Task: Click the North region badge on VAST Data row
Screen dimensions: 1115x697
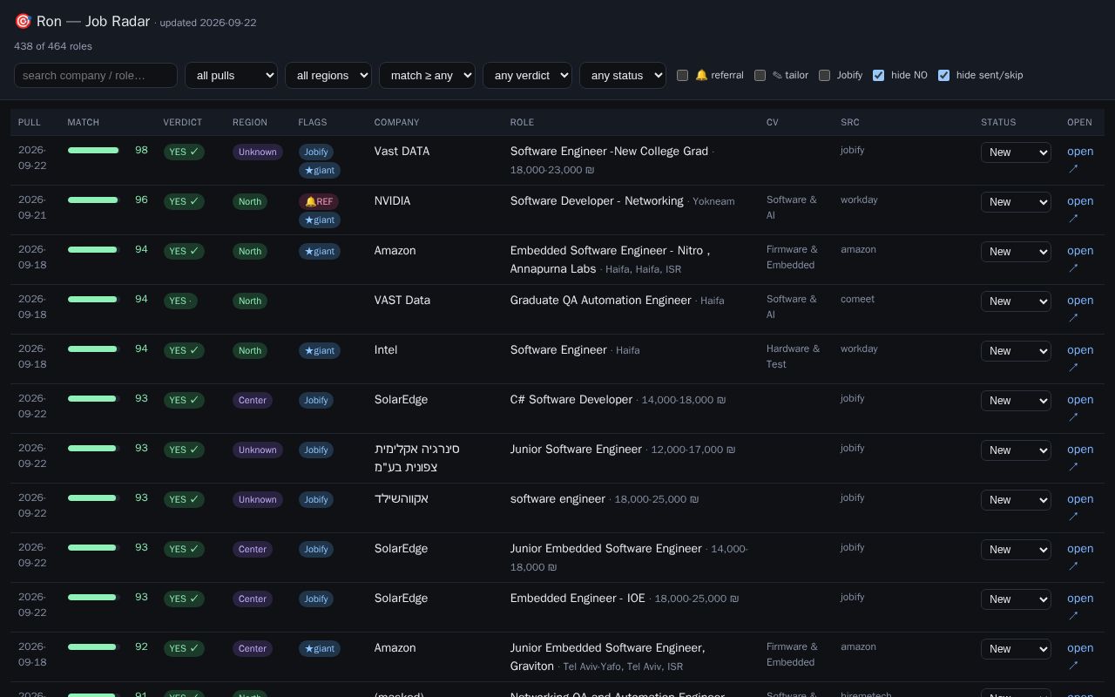Action: click(250, 301)
